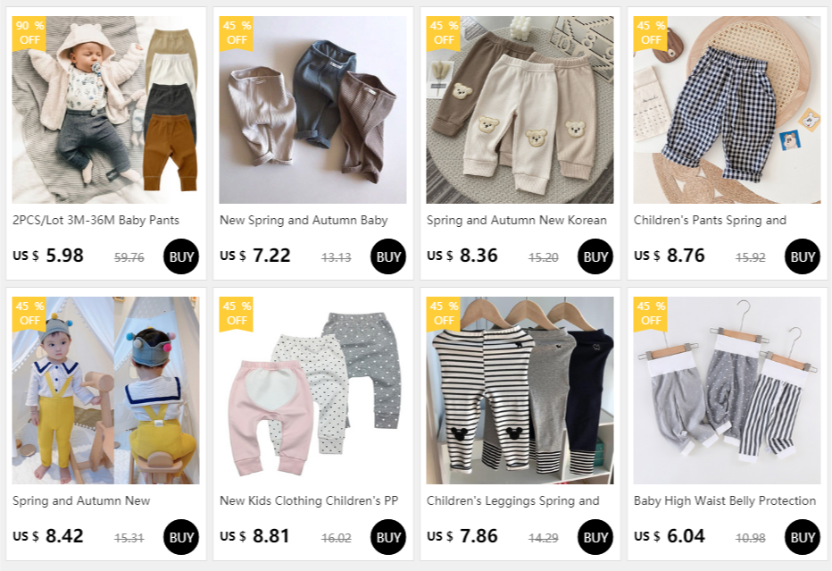Open Baby High Waist Belly Protection link
Viewport: 832px width, 571px height.
(x=725, y=501)
